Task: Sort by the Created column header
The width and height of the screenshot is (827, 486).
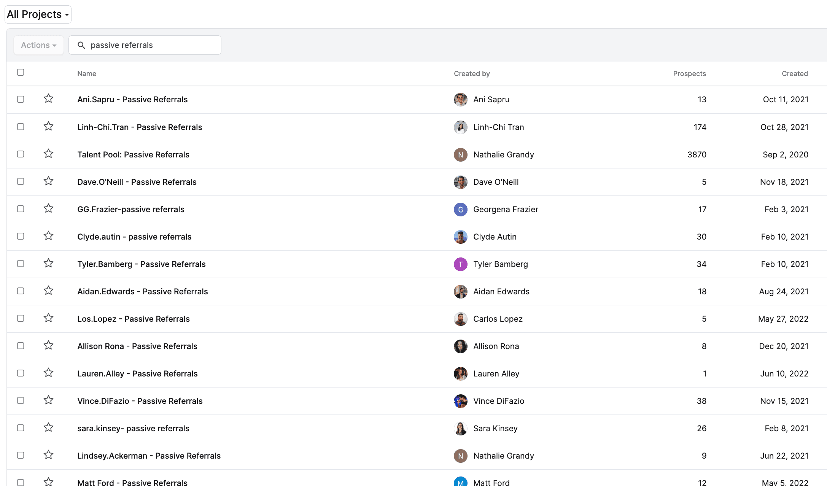Action: coord(794,74)
